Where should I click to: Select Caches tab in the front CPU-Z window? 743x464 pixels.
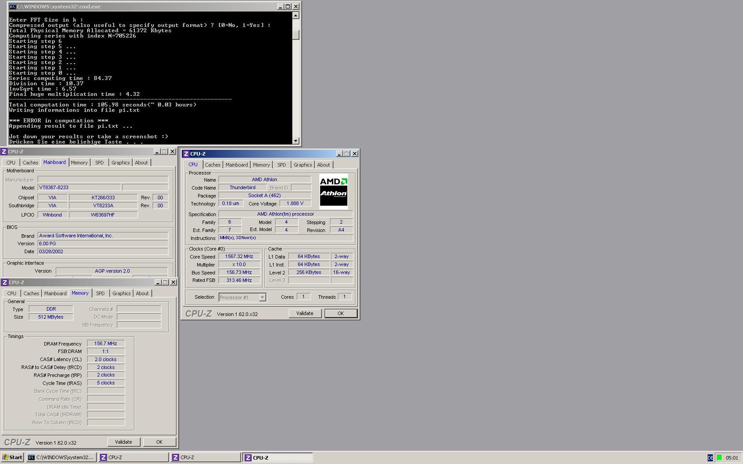(212, 165)
